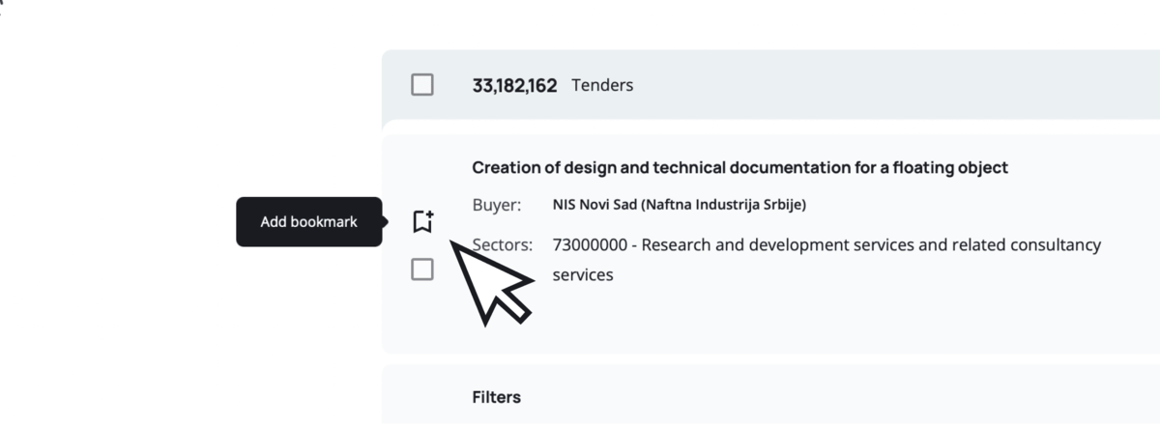Click the Buyer field label
This screenshot has height=426, width=1160.
(496, 205)
